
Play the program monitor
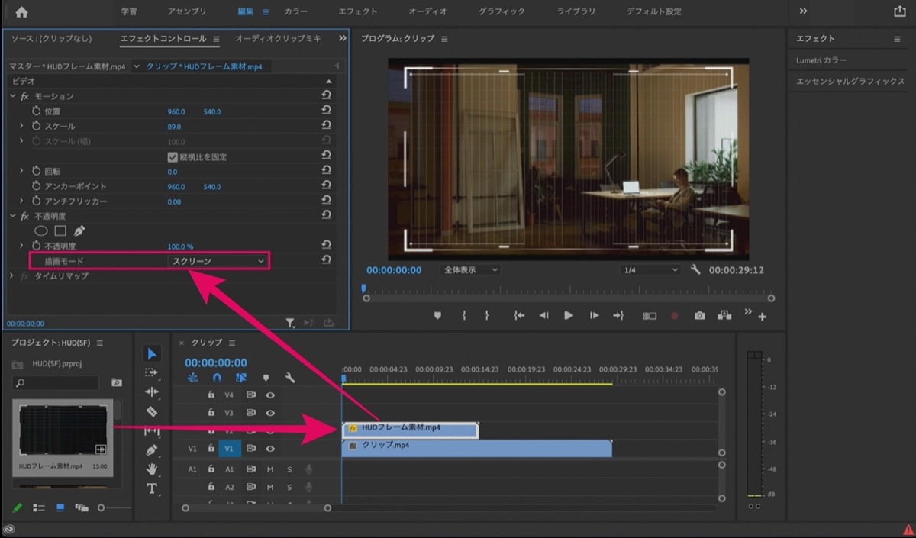pos(569,315)
